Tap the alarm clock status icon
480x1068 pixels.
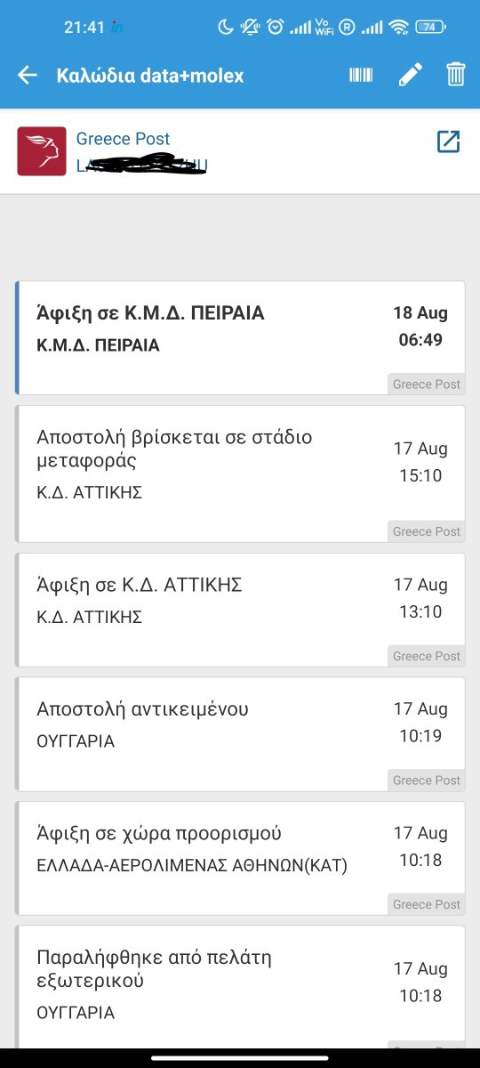(x=276, y=27)
